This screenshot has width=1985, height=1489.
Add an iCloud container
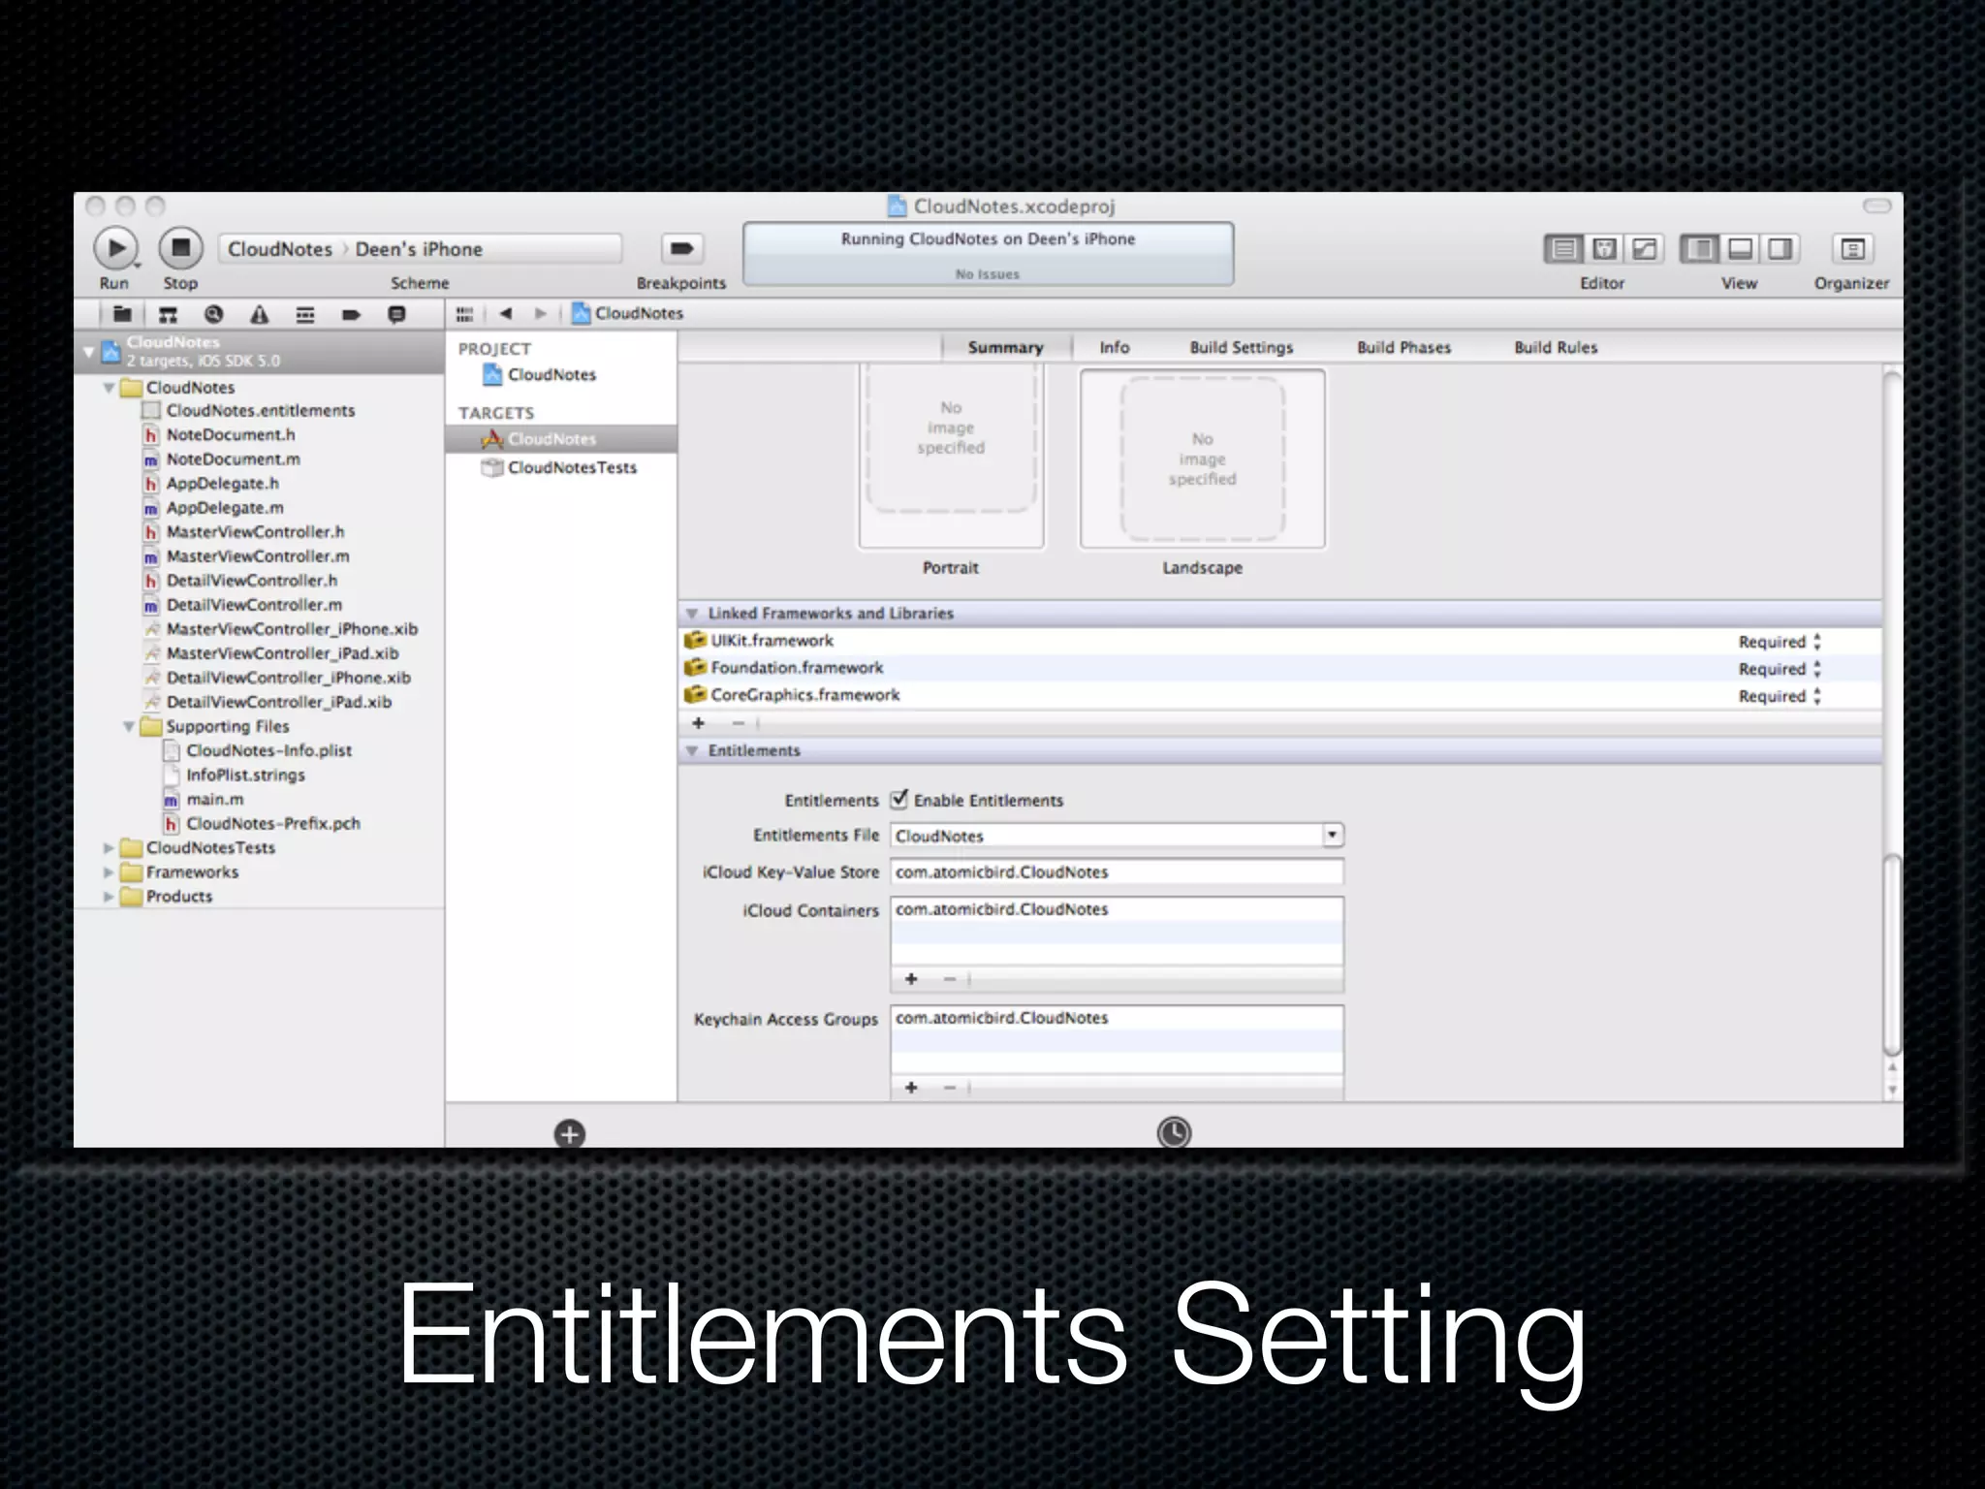(911, 979)
